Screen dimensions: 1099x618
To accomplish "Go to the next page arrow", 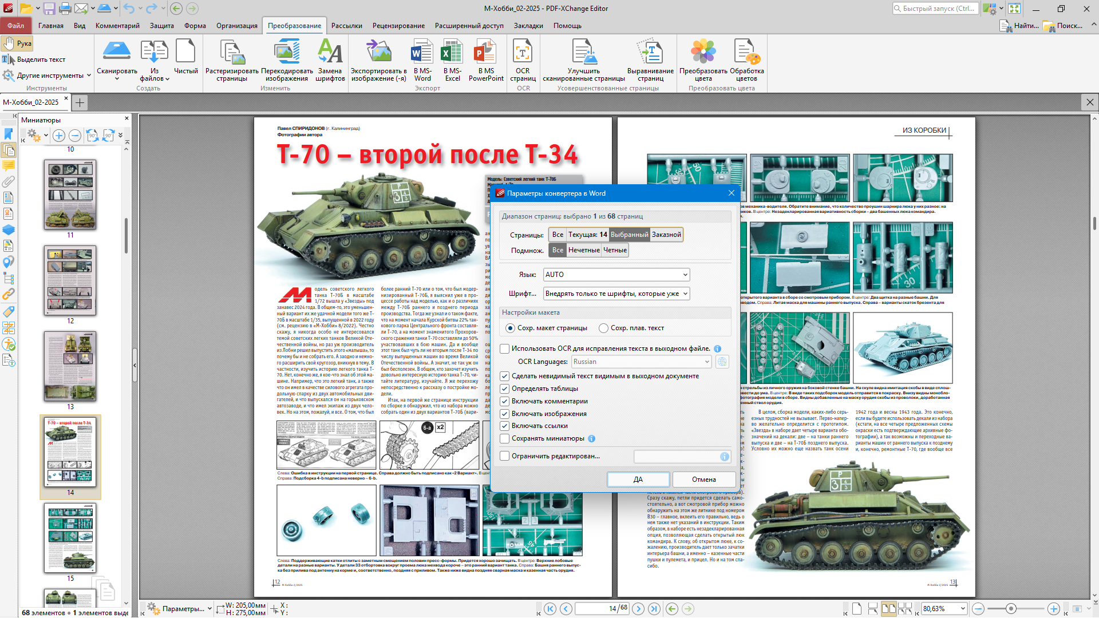I will (x=638, y=609).
